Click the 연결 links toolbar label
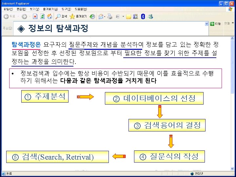The height and width of the screenshot is (177, 236). pyautogui.click(x=227, y=23)
